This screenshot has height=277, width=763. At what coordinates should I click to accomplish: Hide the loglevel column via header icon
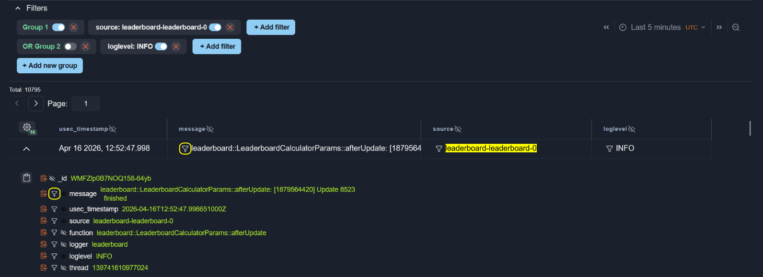coord(632,129)
